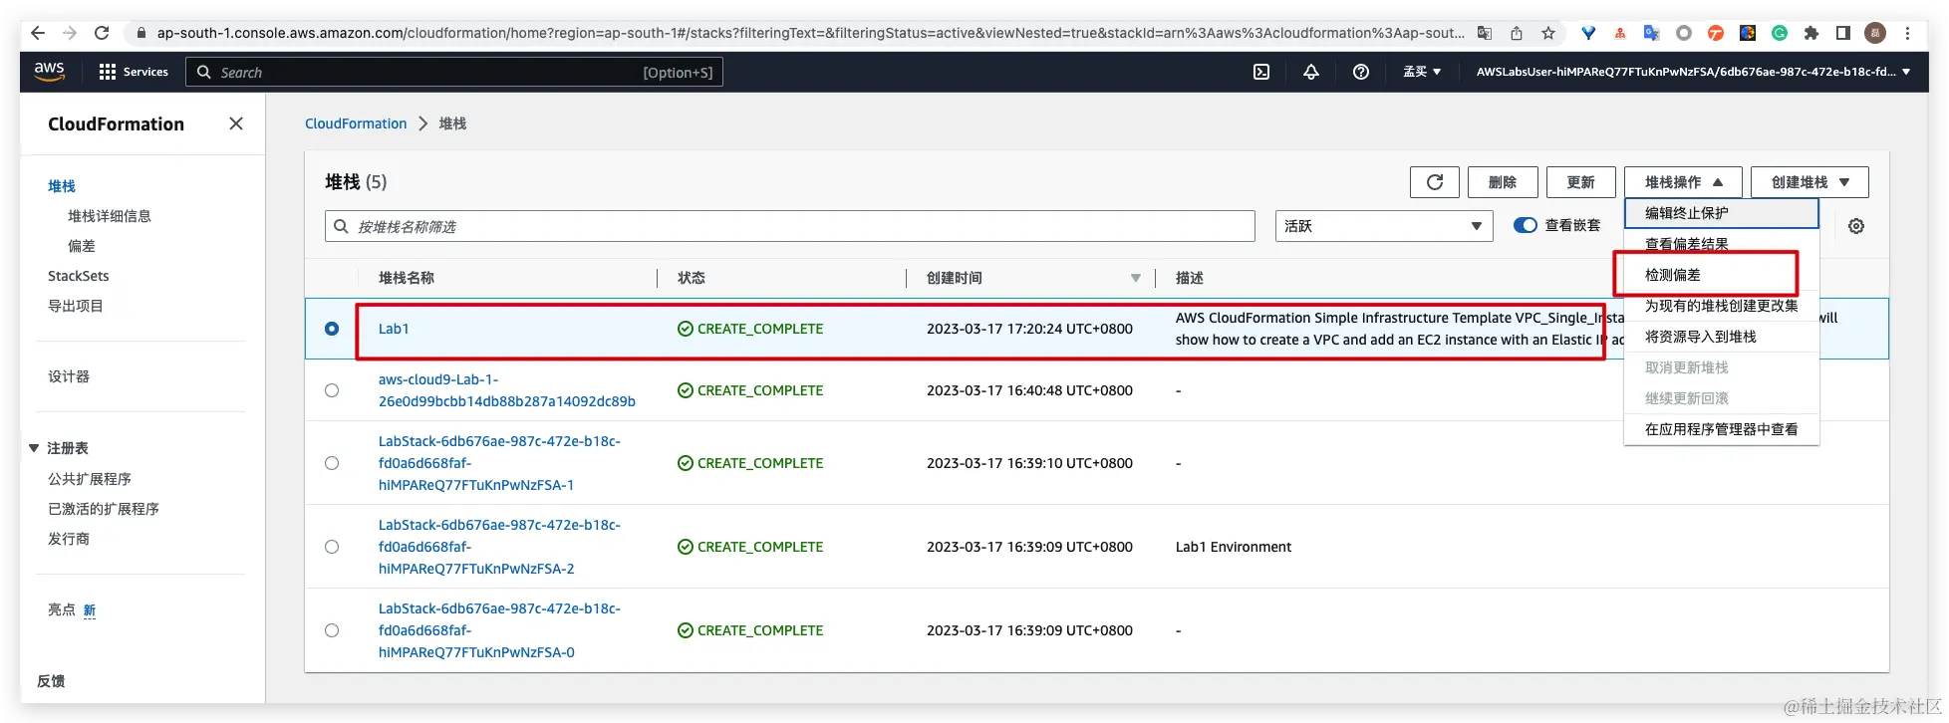Open browser extensions puzzle icon
The width and height of the screenshot is (1949, 723).
pos(1811,33)
